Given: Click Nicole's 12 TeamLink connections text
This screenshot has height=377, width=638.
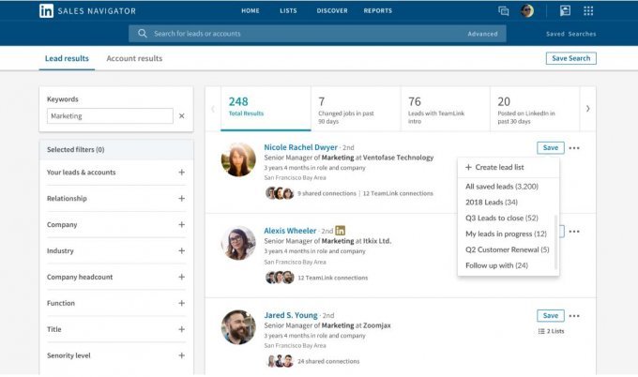Looking at the screenshot, I should pyautogui.click(x=398, y=193).
